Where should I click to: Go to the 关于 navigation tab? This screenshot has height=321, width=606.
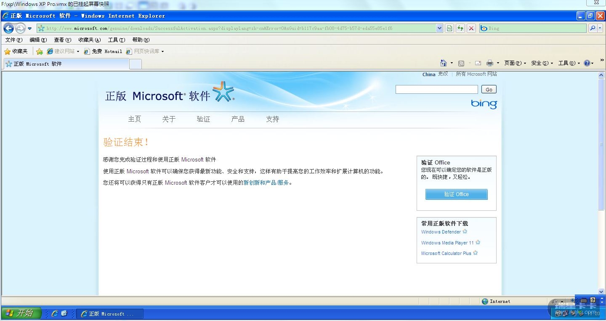[x=169, y=119]
